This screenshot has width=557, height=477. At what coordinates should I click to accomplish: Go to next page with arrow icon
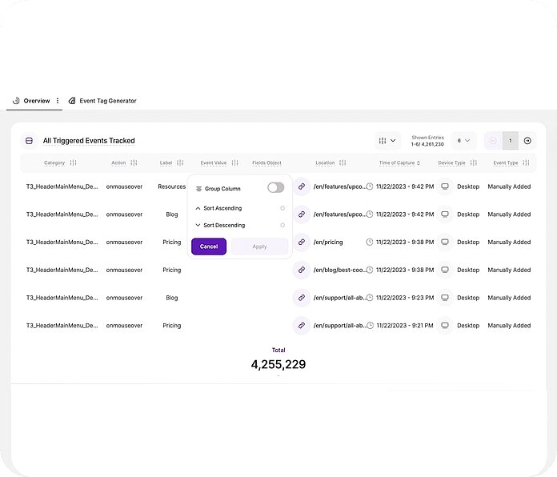point(527,141)
